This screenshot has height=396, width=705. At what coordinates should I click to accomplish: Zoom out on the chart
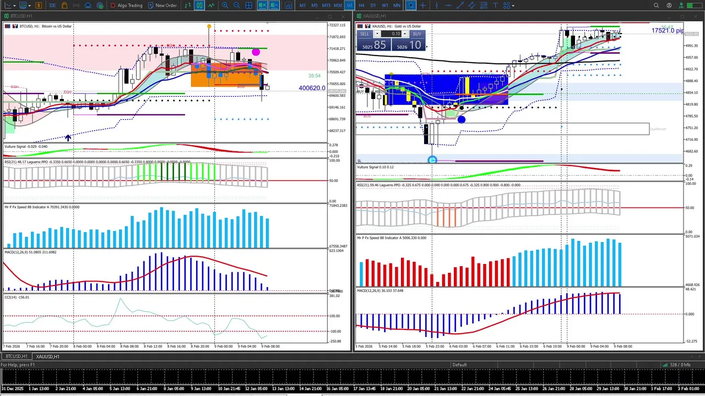pyautogui.click(x=237, y=5)
